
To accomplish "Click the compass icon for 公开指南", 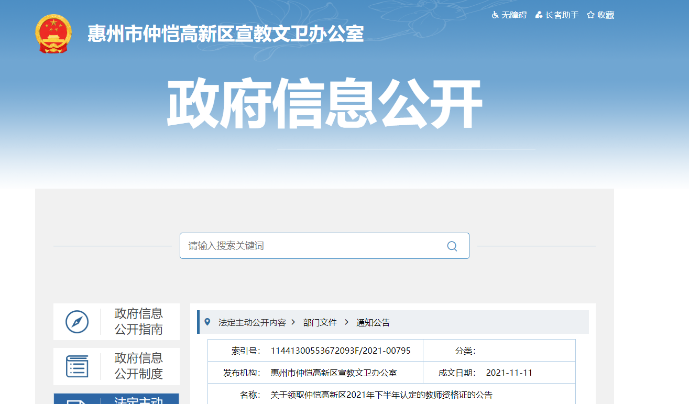I will pyautogui.click(x=77, y=321).
